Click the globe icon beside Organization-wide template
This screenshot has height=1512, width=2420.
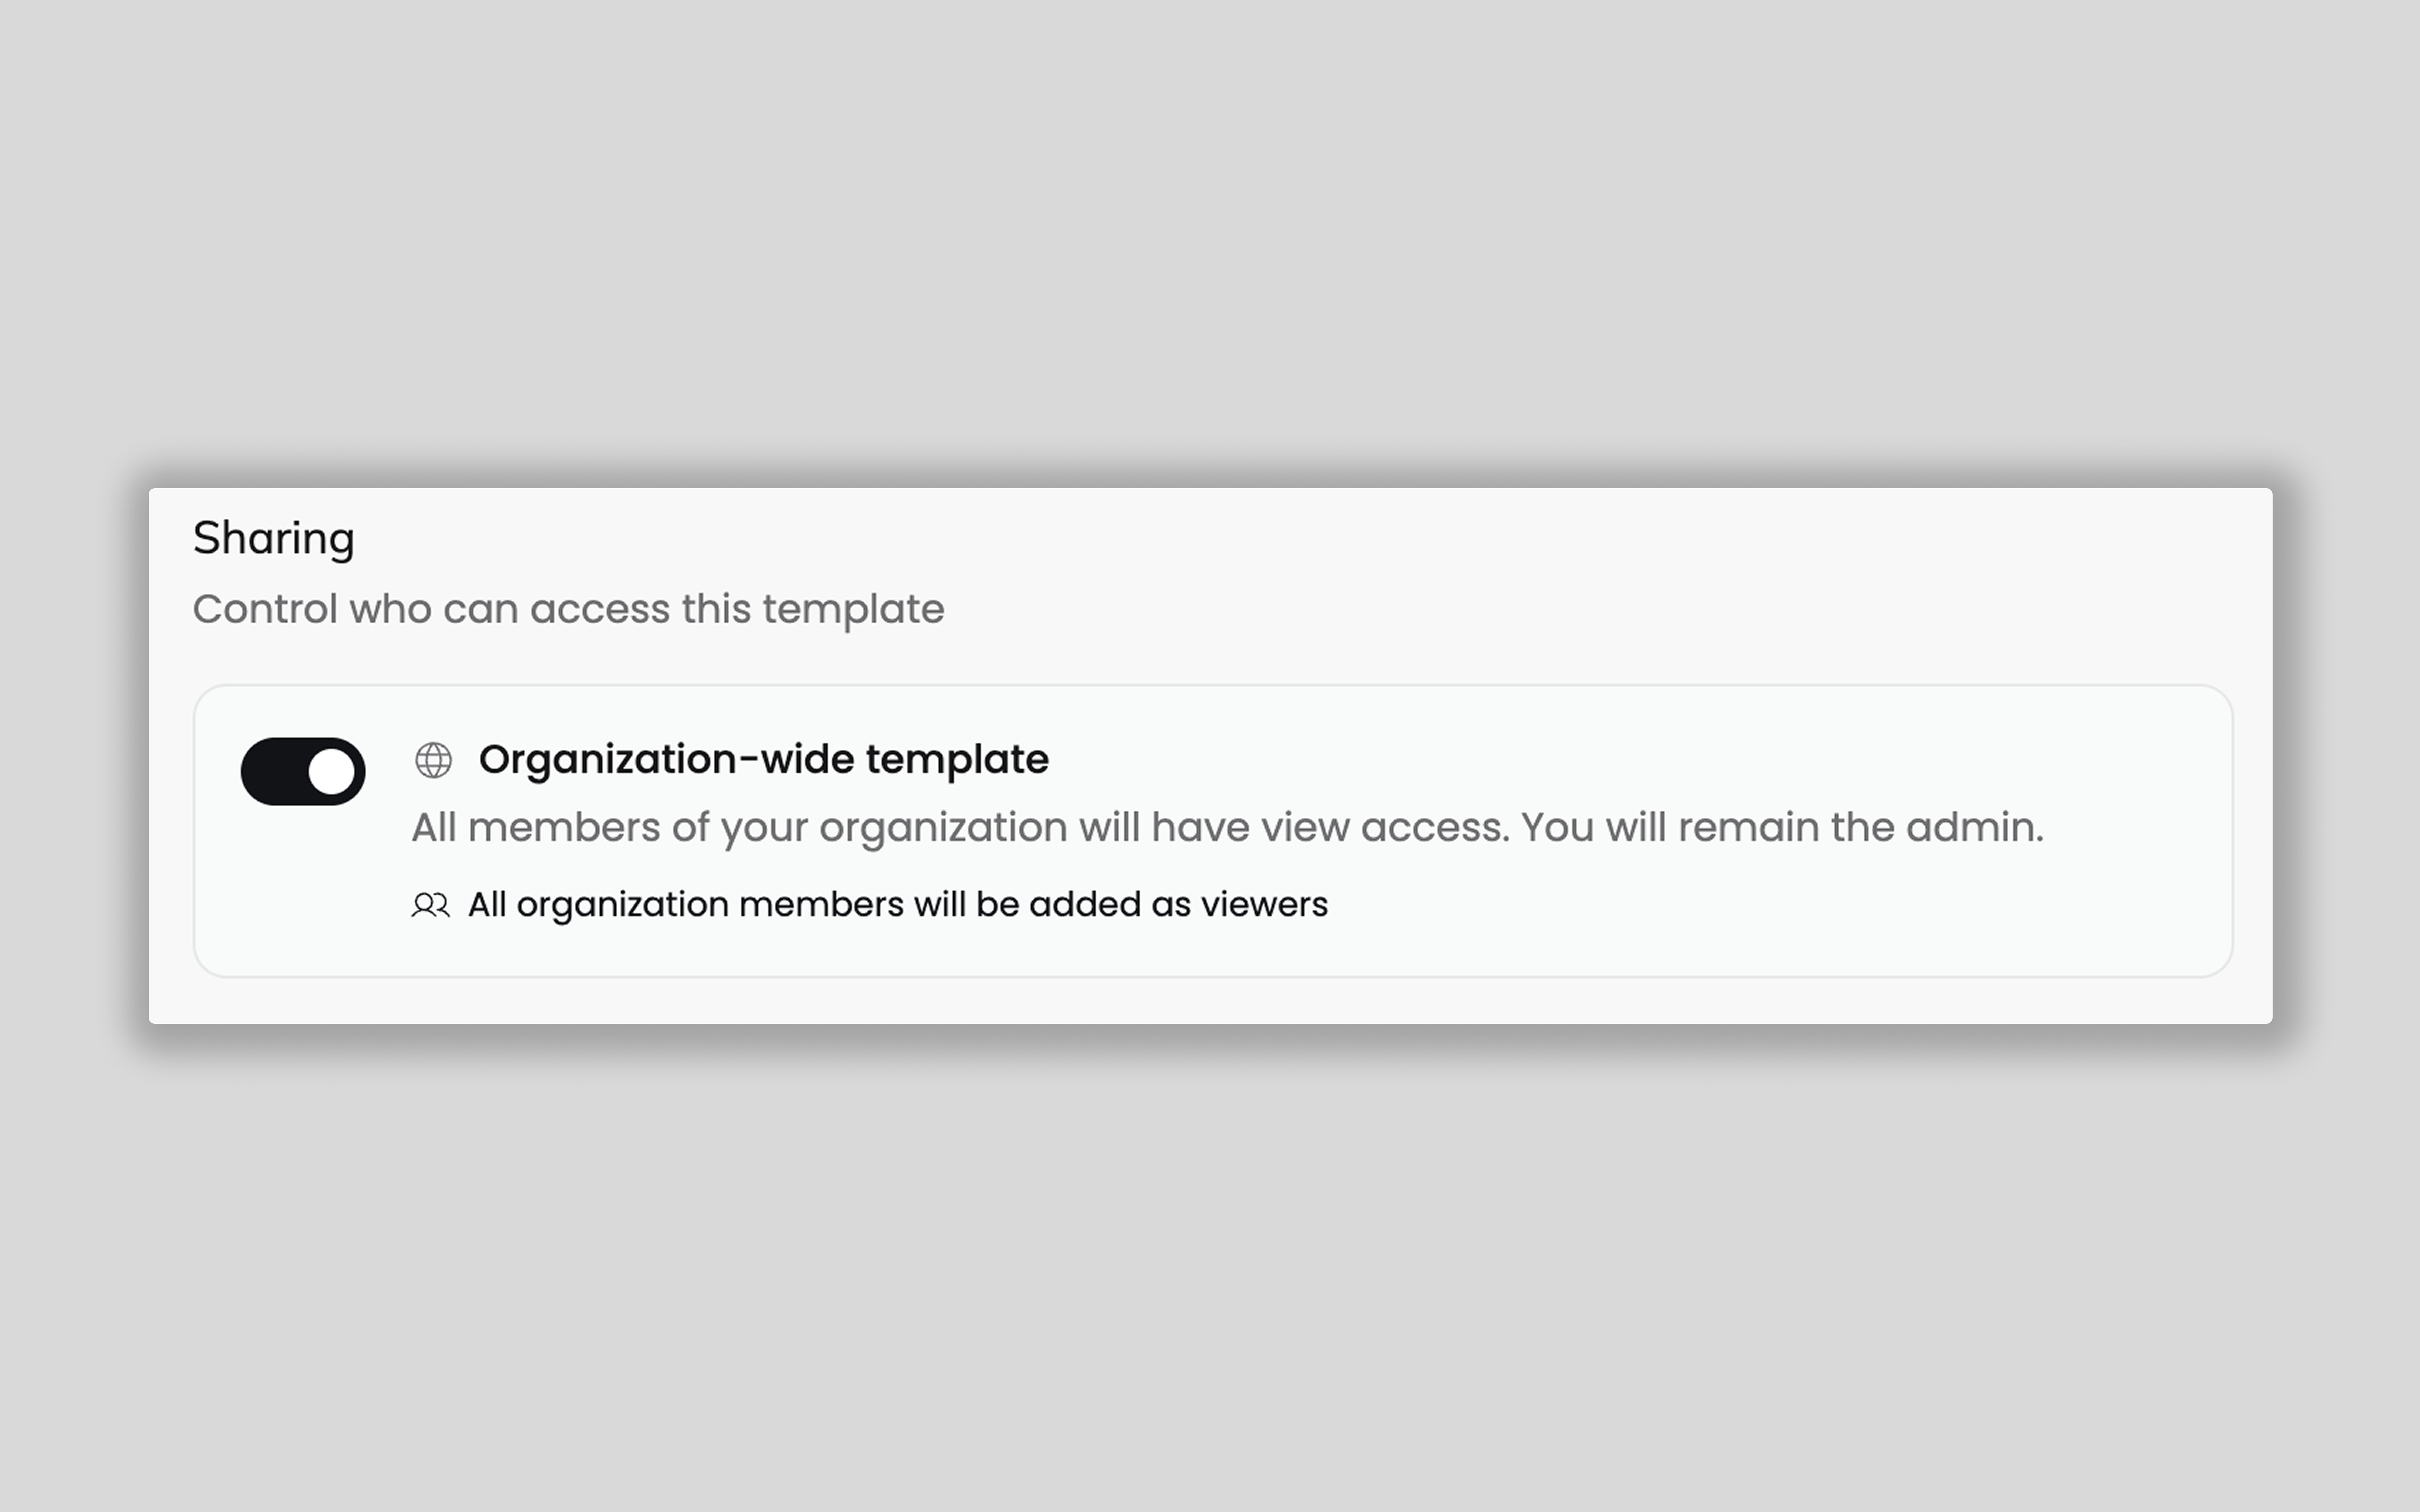[433, 760]
